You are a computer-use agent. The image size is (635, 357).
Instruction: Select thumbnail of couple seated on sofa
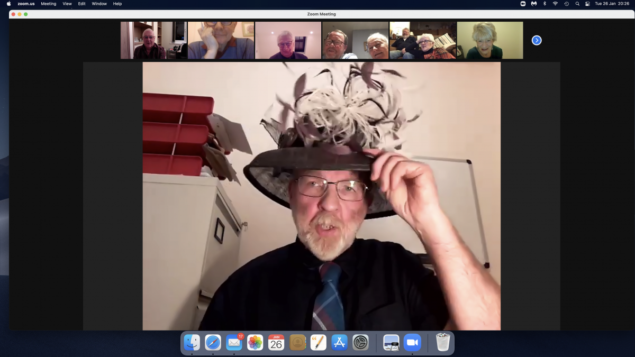click(422, 40)
